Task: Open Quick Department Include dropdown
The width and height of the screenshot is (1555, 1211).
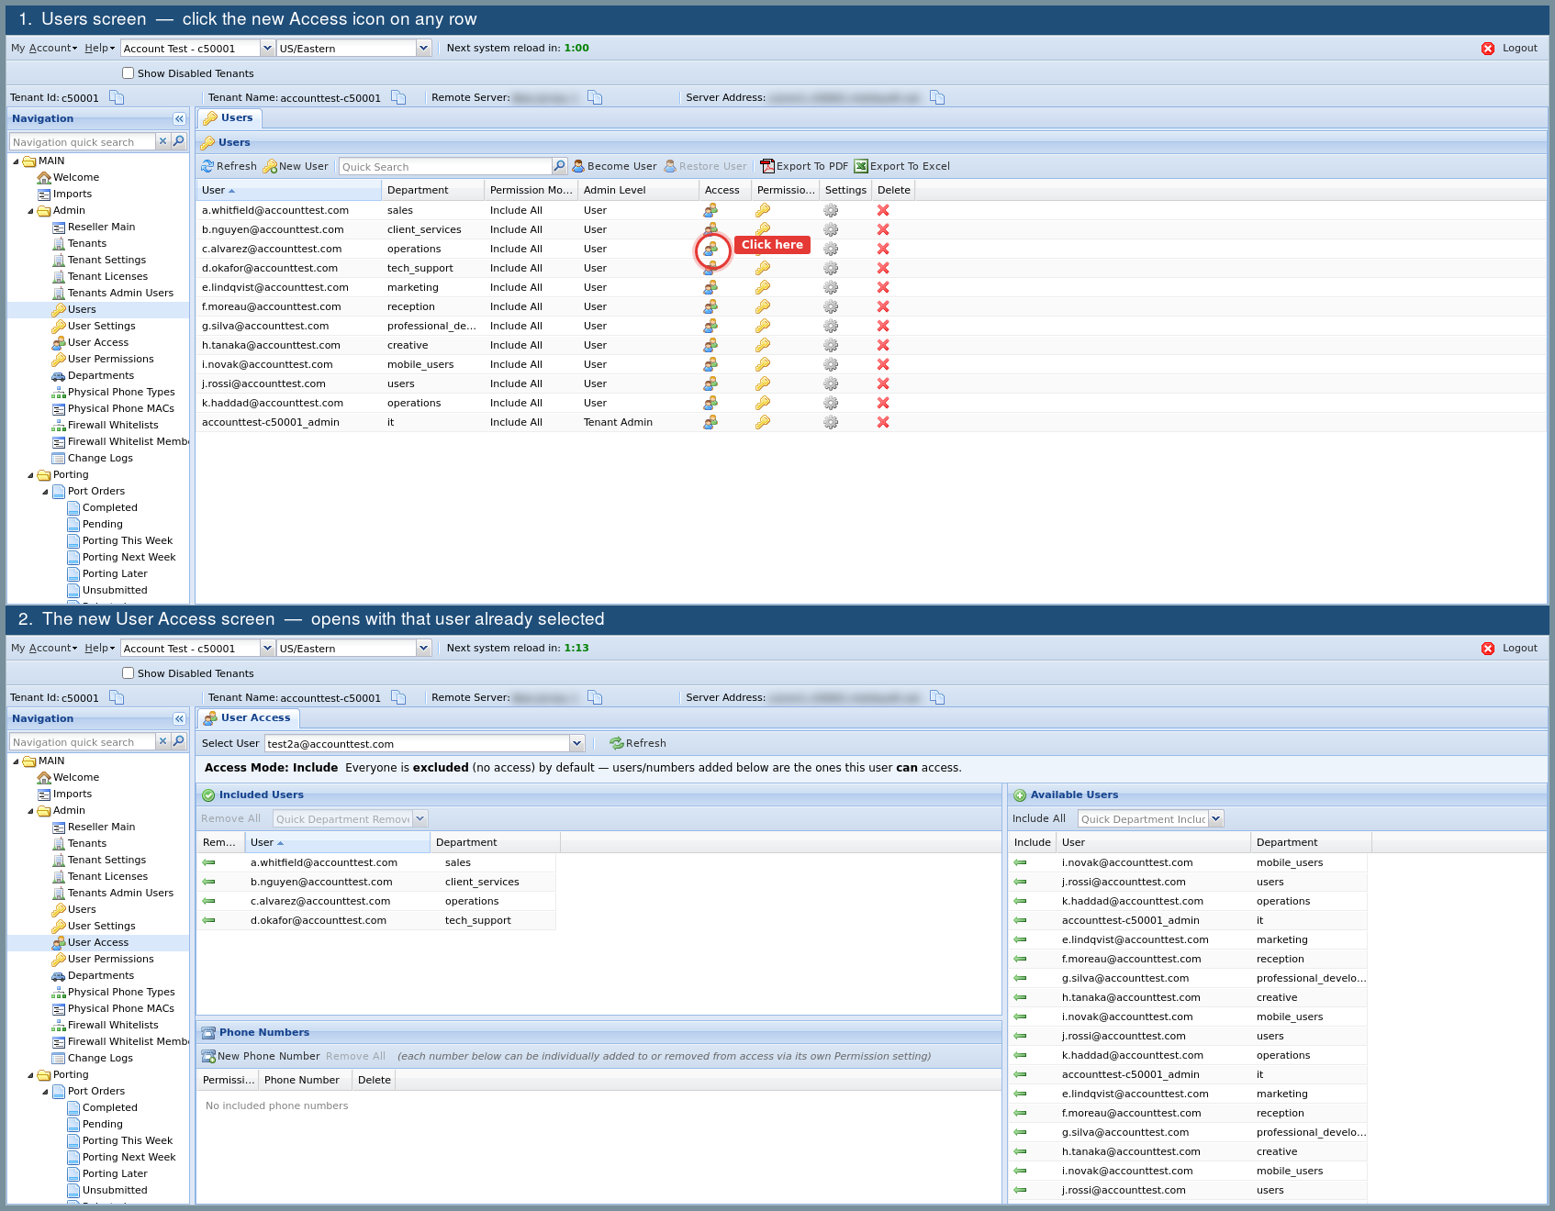Action: [1216, 818]
